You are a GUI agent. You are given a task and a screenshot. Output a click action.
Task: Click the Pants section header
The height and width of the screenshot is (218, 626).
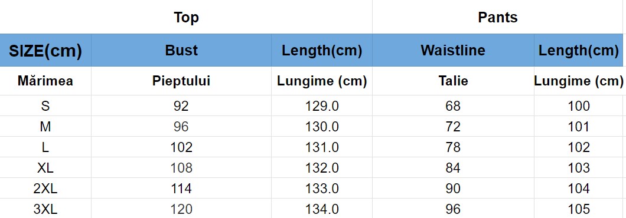[497, 17]
